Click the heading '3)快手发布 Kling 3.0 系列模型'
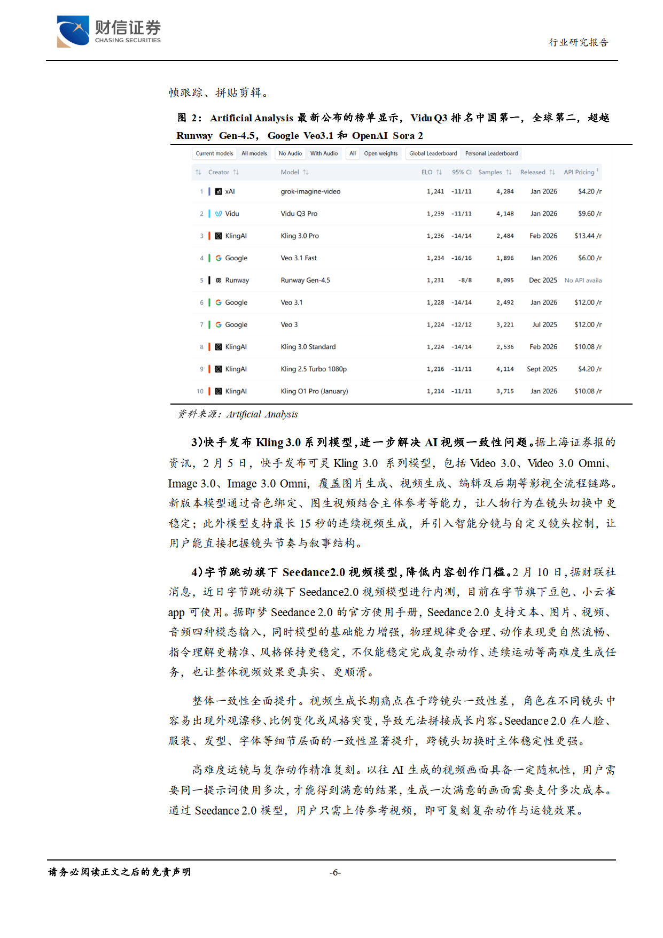This screenshot has height=938, width=663. (x=273, y=443)
